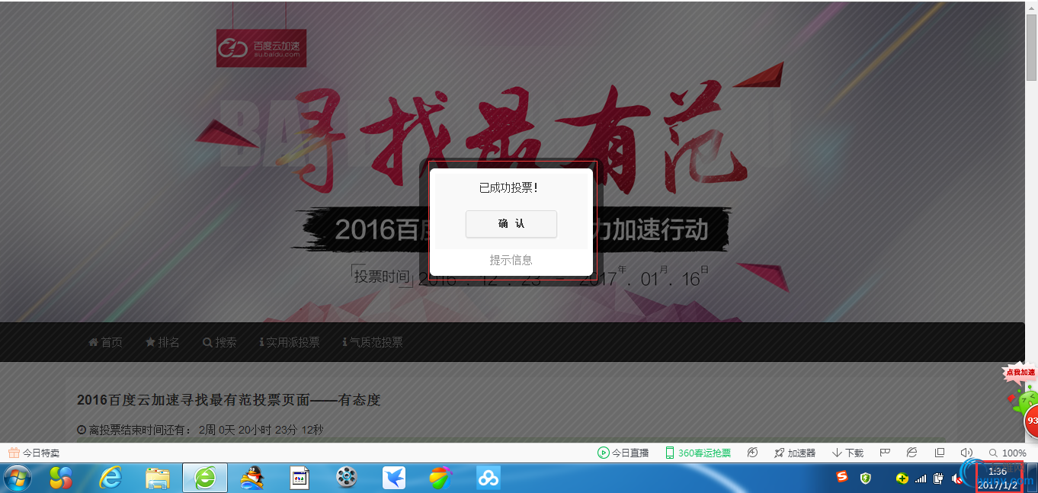
Task: Mute the page sound via speaker icon
Action: (967, 452)
